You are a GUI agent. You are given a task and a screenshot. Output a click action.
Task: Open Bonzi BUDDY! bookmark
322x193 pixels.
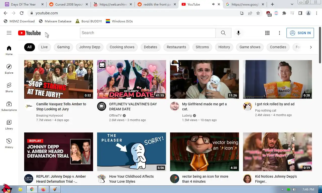pos(89,21)
